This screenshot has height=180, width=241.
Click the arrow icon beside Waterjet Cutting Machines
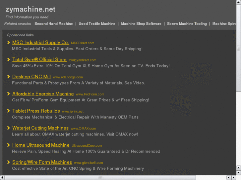[9, 128]
